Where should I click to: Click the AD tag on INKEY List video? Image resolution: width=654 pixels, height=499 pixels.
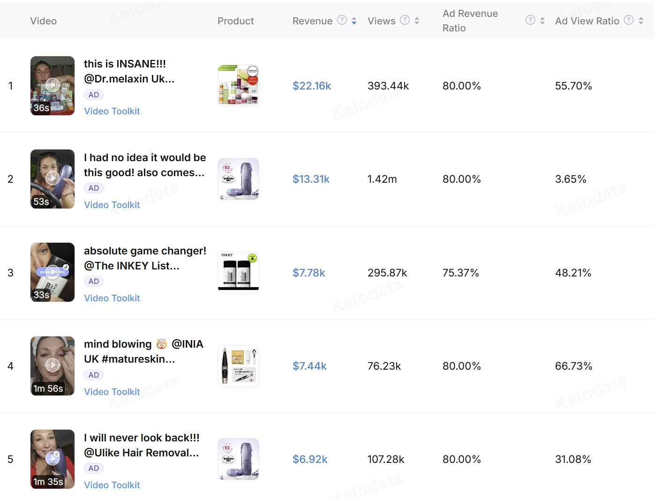pos(94,282)
